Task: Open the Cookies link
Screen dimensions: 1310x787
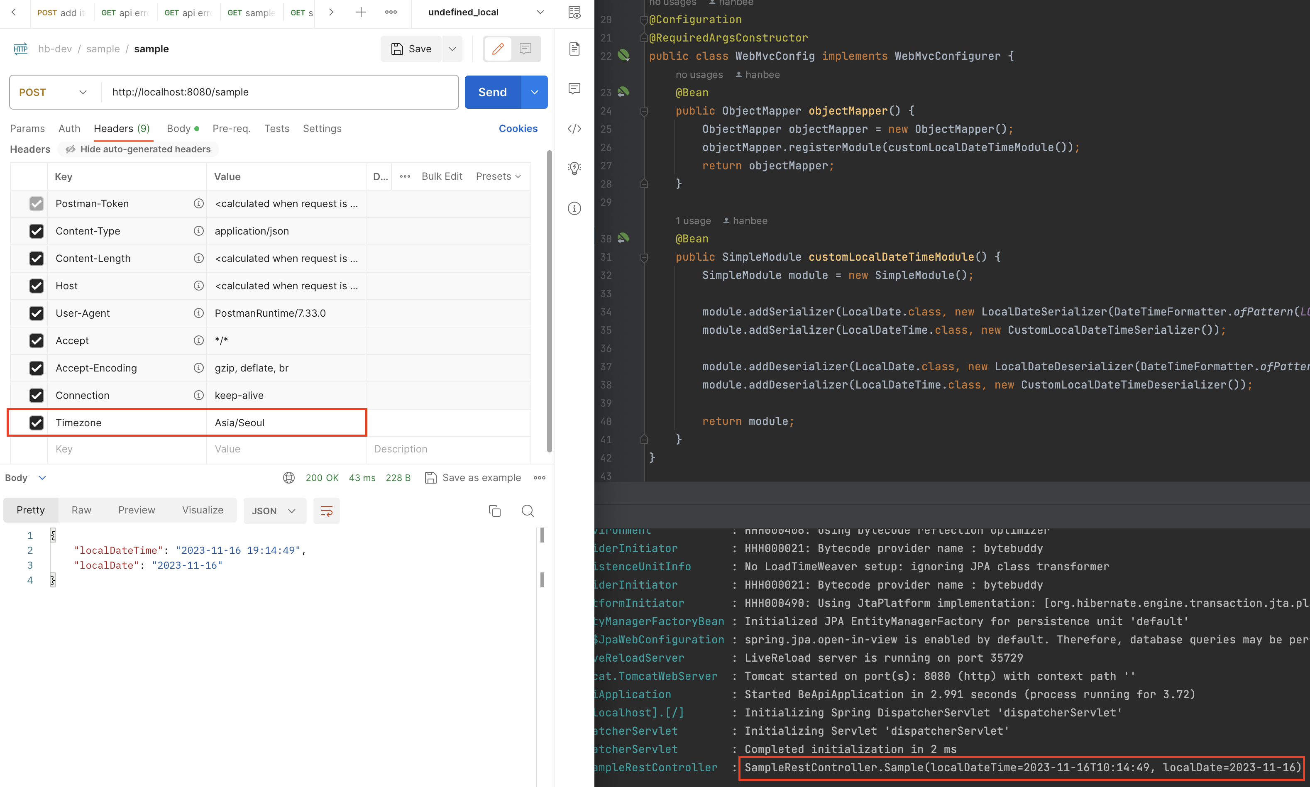Action: pyautogui.click(x=518, y=128)
